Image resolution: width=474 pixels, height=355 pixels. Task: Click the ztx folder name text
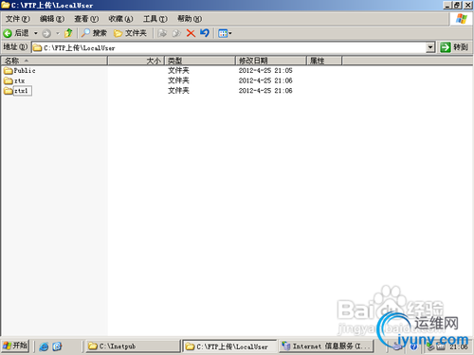pos(19,80)
